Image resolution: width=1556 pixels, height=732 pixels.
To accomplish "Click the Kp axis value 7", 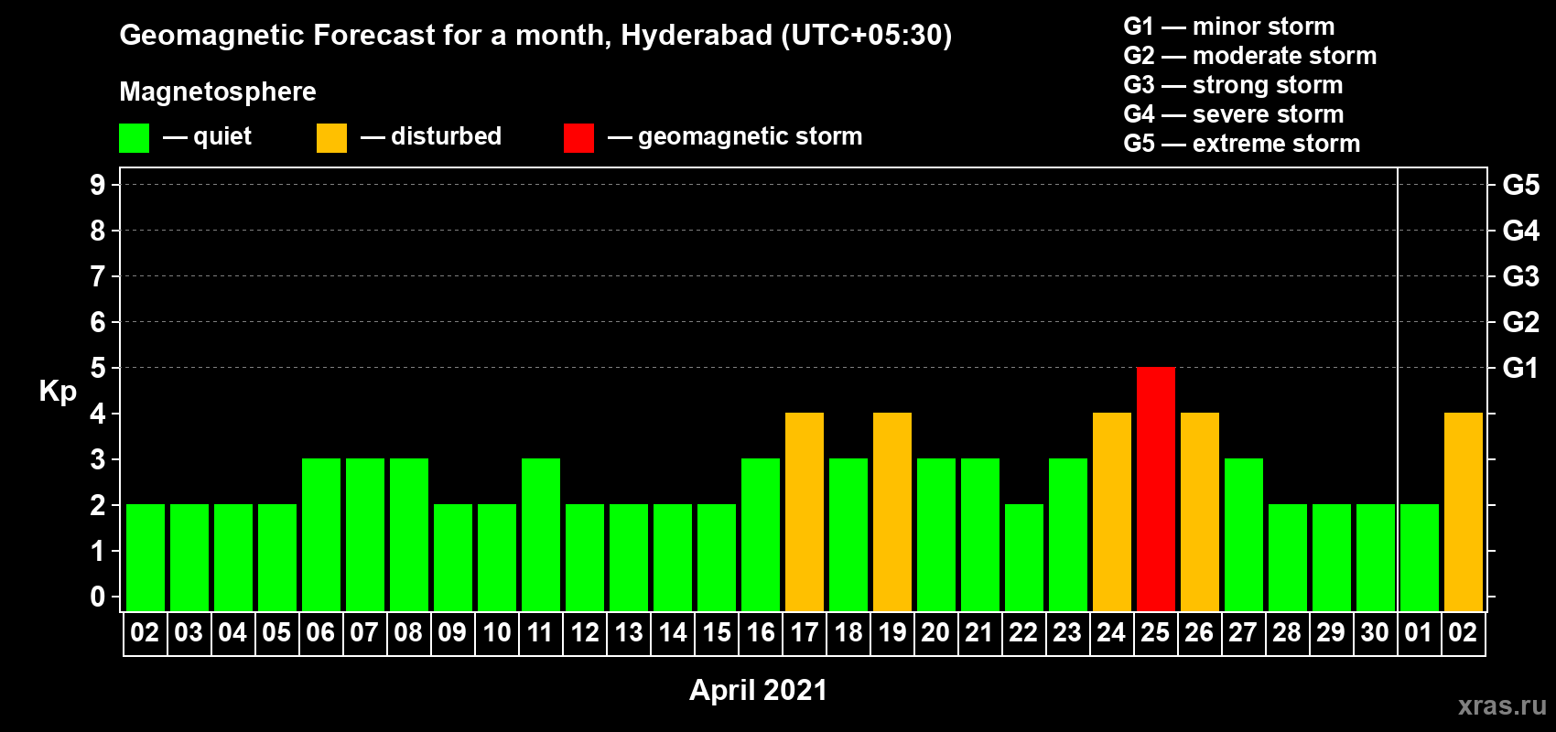I will tap(98, 276).
